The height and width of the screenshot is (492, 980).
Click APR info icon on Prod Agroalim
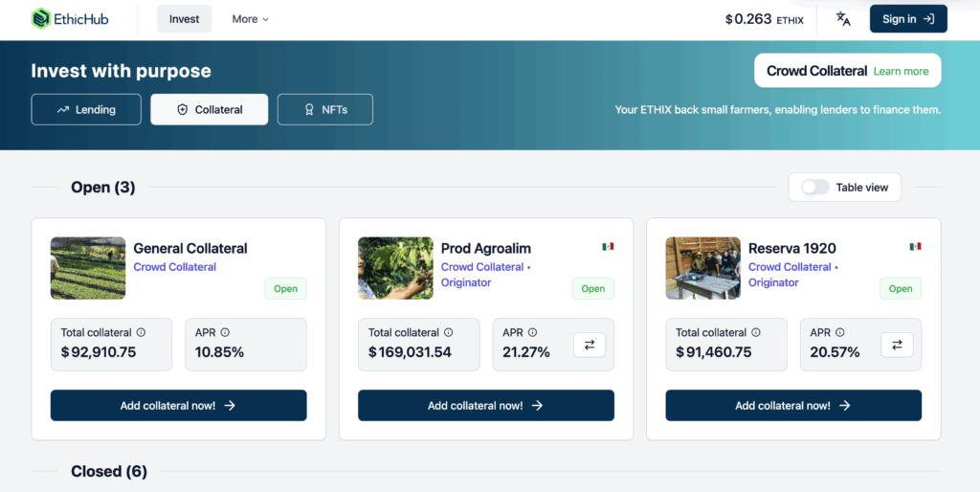[x=532, y=332]
